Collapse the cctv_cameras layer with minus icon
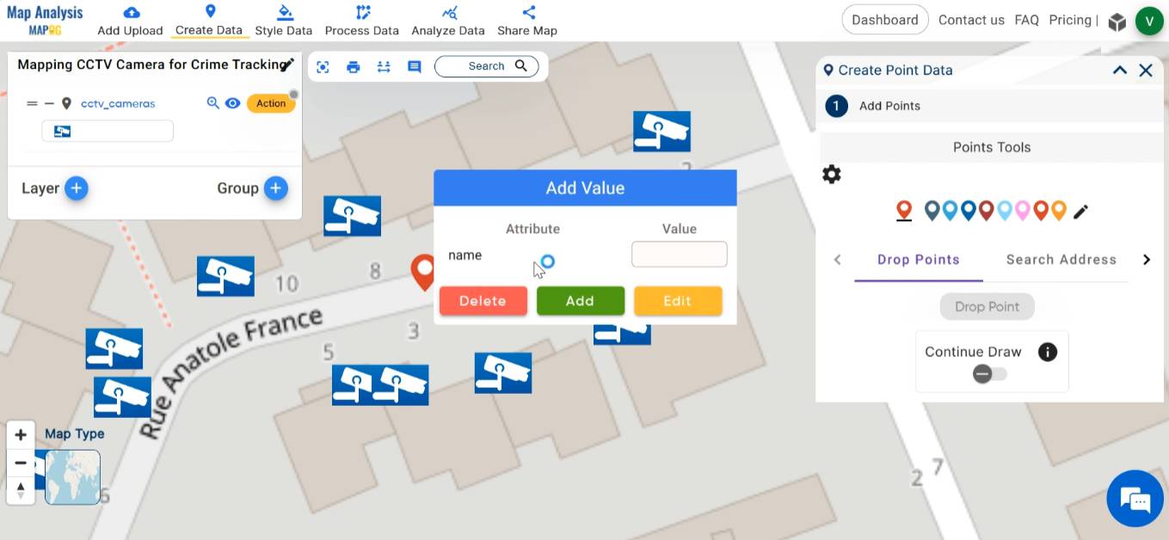1169x540 pixels. pos(49,103)
